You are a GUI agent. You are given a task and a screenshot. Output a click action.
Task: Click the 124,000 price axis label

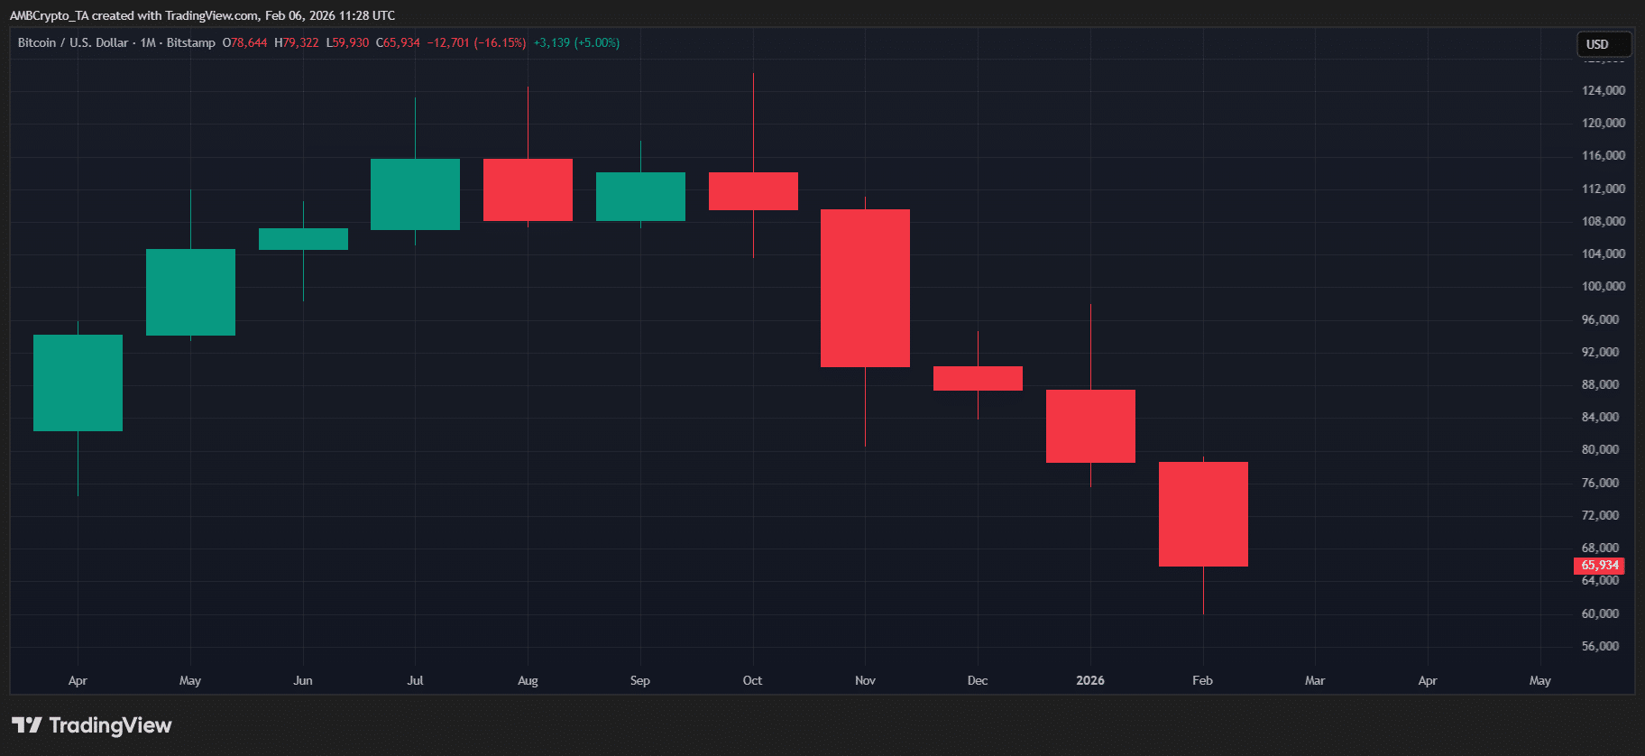tap(1604, 90)
